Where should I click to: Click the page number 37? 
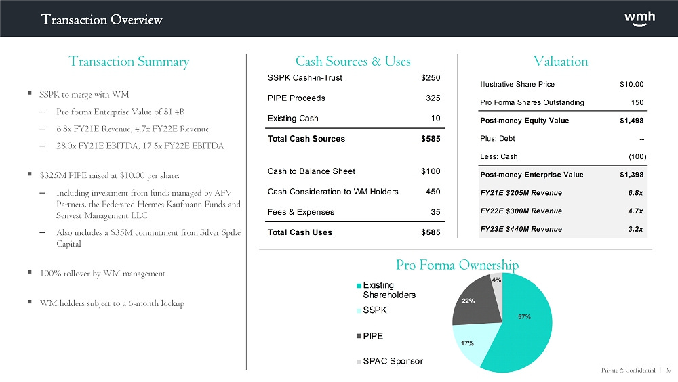(x=668, y=370)
